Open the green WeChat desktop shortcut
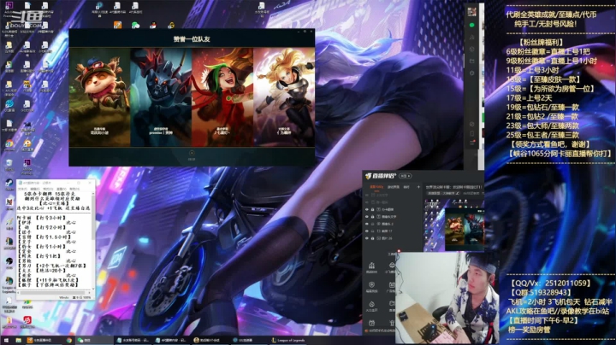 point(135,25)
